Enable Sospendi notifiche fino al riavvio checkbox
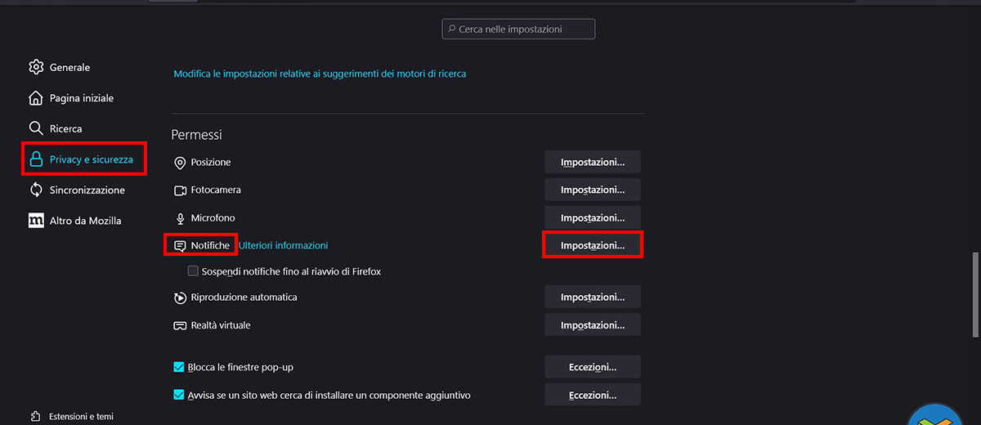 coord(193,271)
